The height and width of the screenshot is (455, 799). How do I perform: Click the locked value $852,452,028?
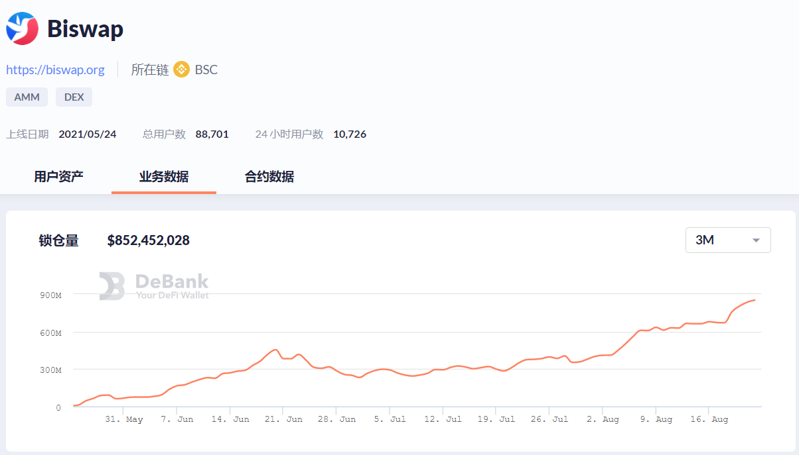point(149,240)
